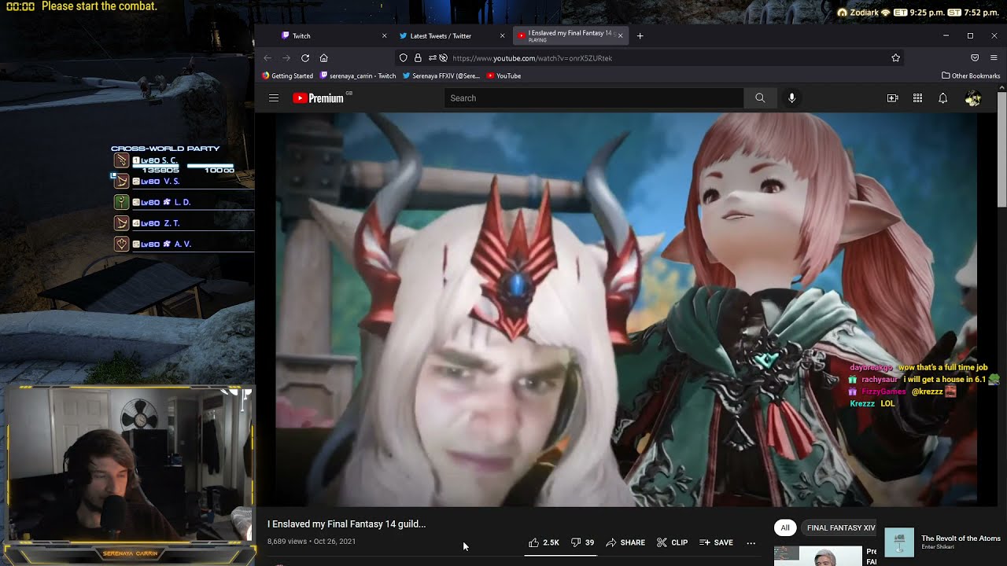Viewport: 1007px width, 566px height.
Task: Open Other Bookmarks folder
Action: click(x=971, y=76)
